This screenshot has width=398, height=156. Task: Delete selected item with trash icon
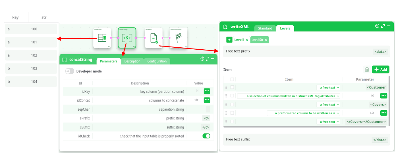[367, 69]
